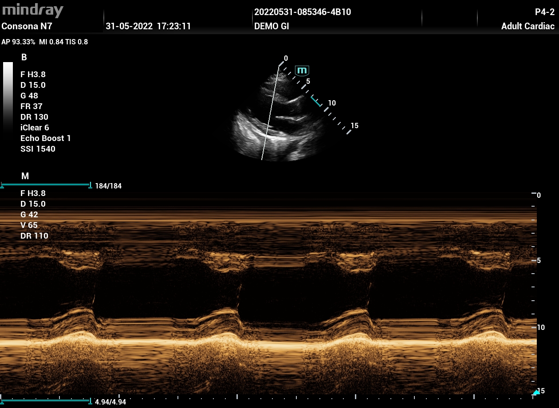
Task: Select the B-mode gain G 48 parameter
Action: (29, 96)
